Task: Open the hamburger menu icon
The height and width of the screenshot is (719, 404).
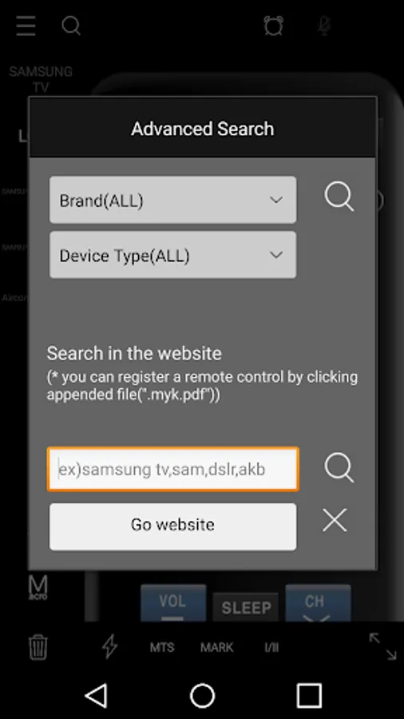Action: tap(26, 26)
